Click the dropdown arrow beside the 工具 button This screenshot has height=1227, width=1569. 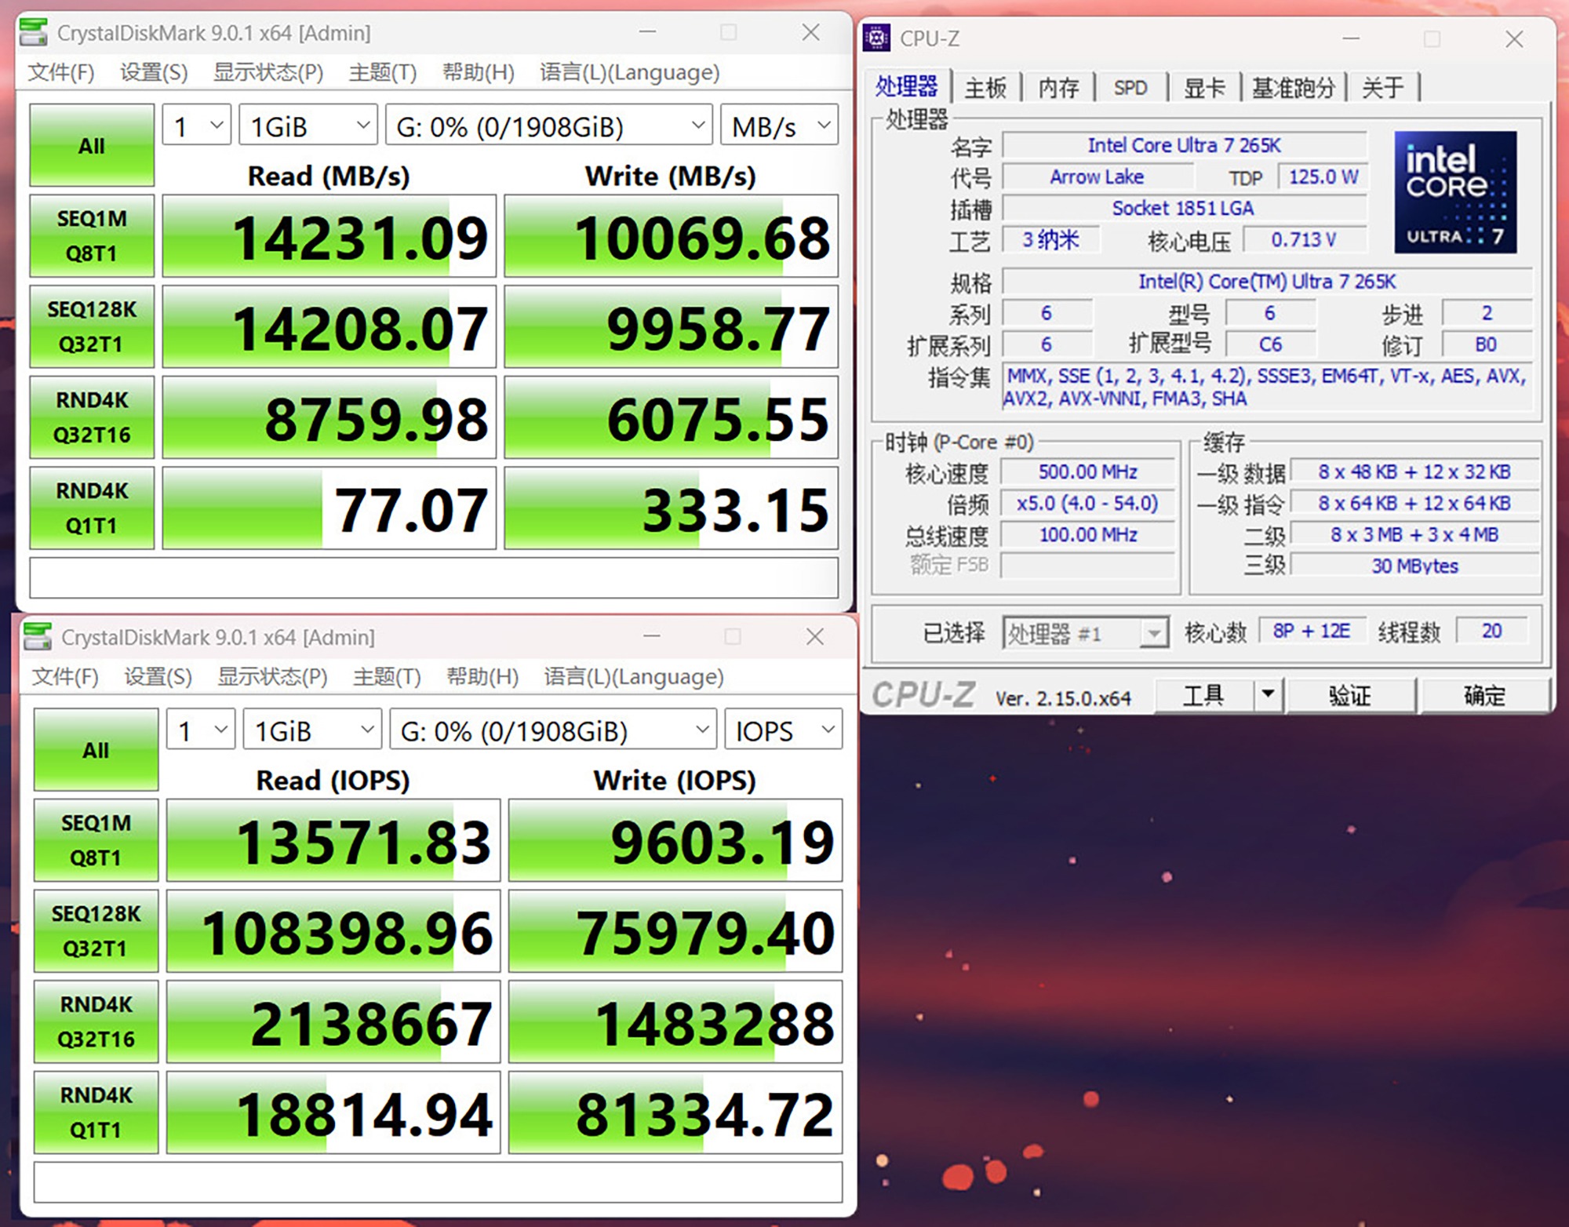click(1268, 694)
